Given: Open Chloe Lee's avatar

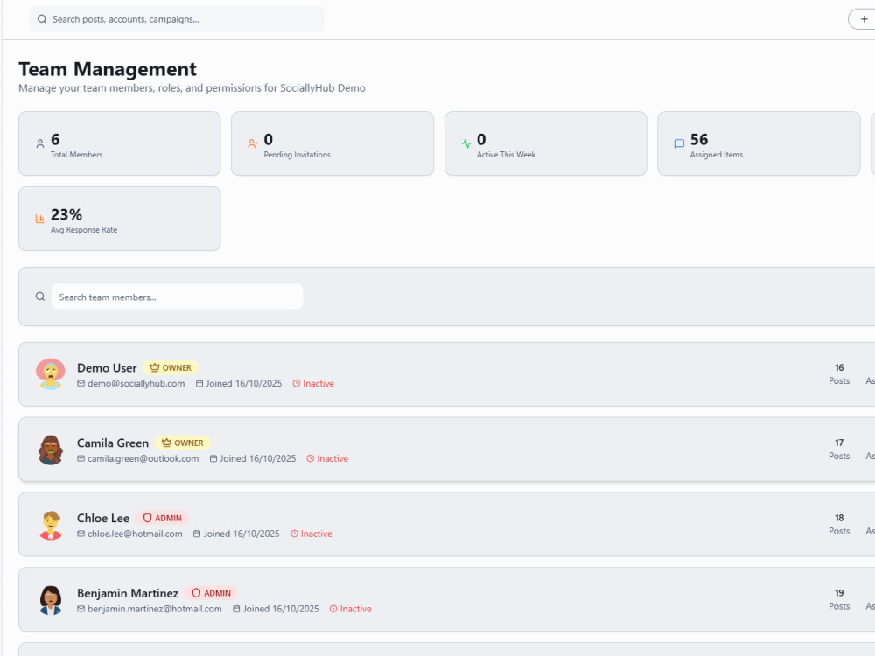Looking at the screenshot, I should click(x=51, y=525).
